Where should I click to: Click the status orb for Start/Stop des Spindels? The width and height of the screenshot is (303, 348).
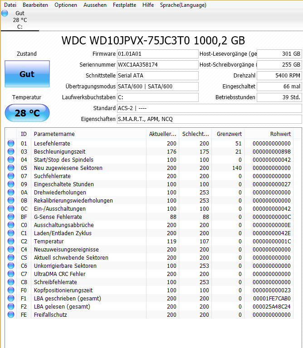[11, 159]
